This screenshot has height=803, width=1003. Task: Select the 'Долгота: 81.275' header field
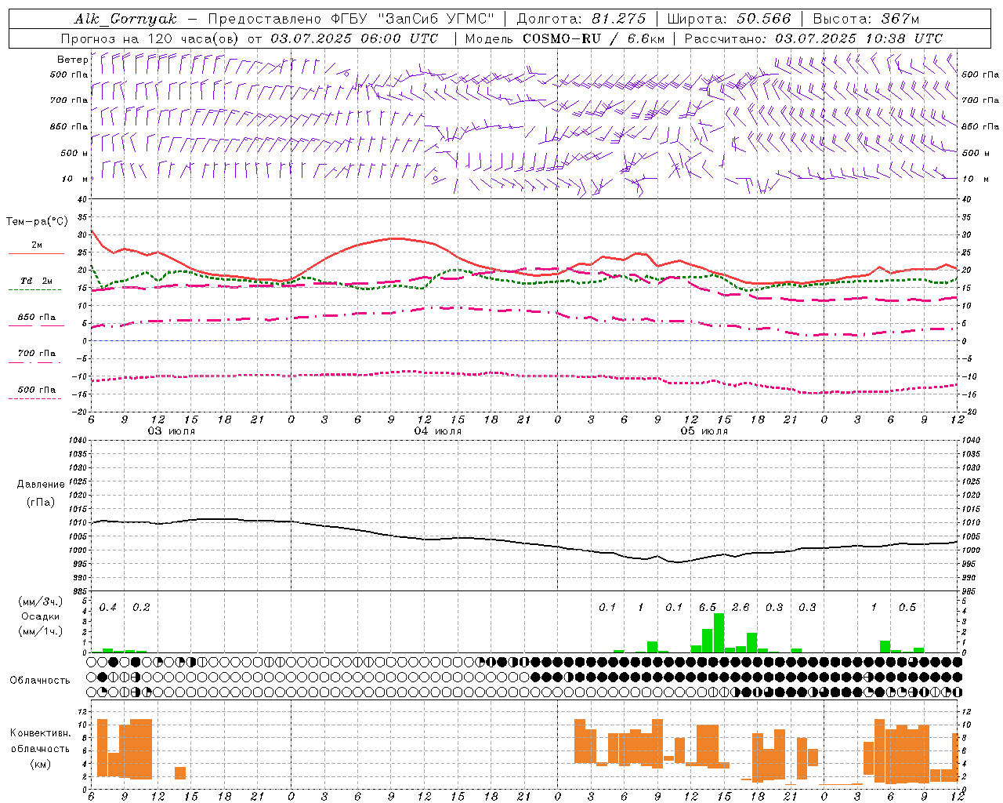point(581,19)
